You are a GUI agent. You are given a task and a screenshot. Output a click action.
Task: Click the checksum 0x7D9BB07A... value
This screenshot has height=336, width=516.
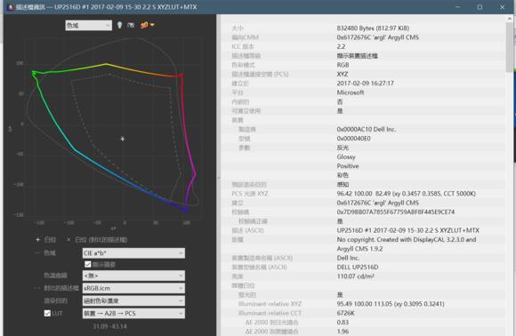[396, 212]
